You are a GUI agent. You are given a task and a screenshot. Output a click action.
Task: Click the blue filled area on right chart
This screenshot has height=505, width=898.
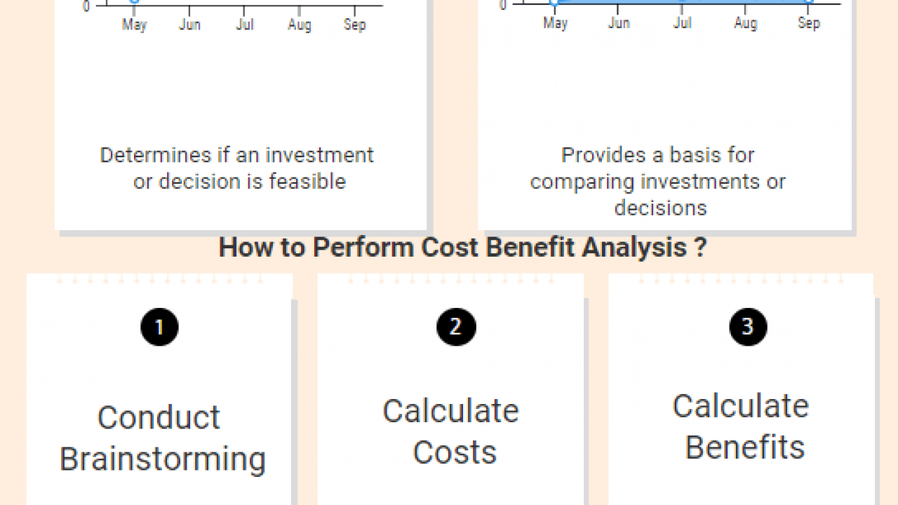681,2
